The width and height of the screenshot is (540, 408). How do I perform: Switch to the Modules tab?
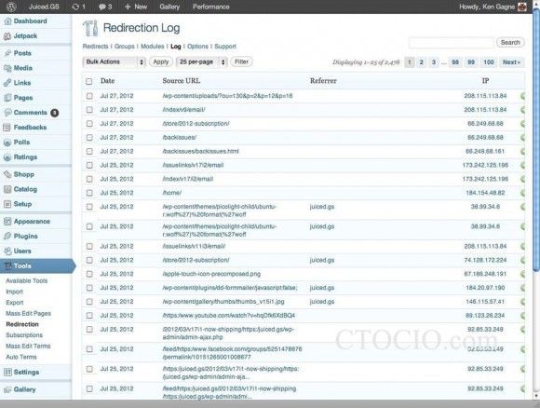152,47
